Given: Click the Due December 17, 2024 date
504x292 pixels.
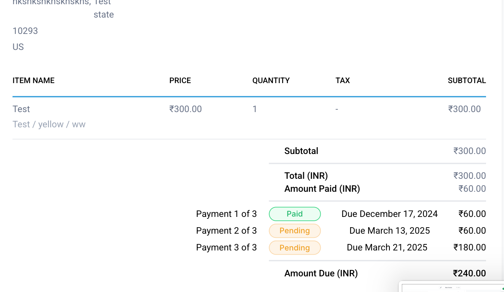Looking at the screenshot, I should click(x=389, y=214).
